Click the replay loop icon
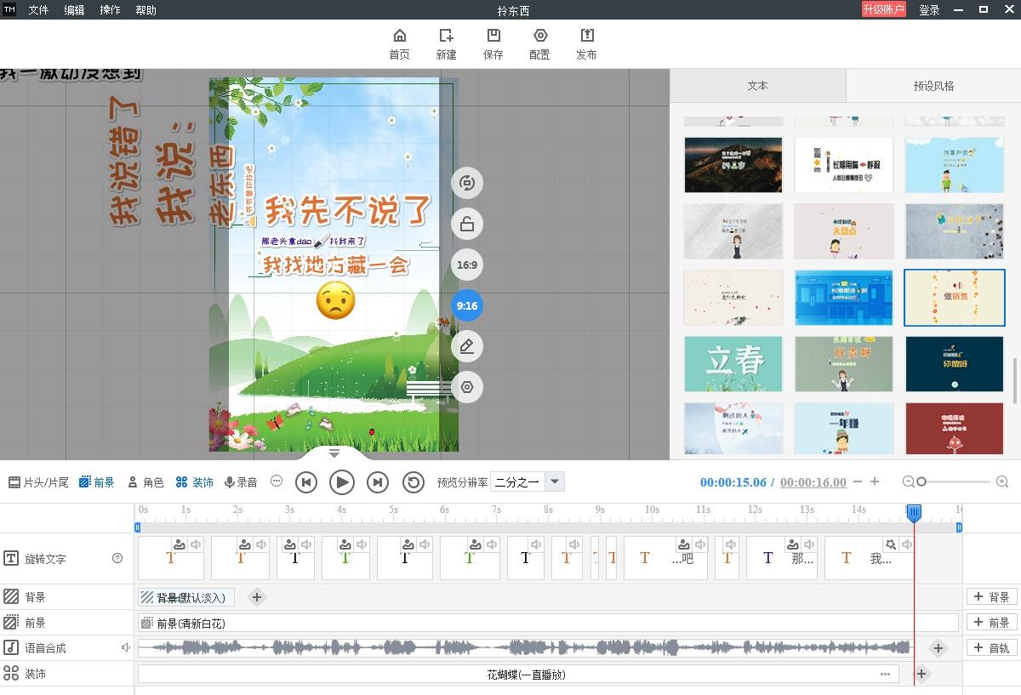Screen dimensions: 1021x695 click(x=414, y=482)
